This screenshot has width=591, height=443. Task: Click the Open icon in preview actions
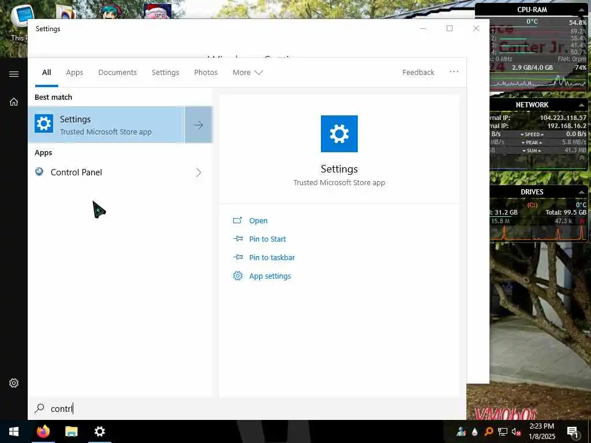(237, 220)
